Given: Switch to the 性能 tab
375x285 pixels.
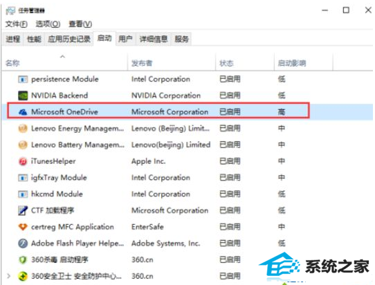Looking at the screenshot, I should click(34, 39).
